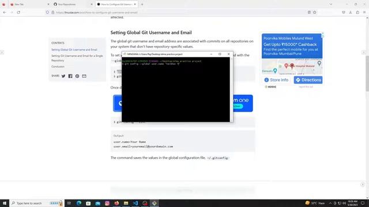Image resolution: width=369 pixels, height=207 pixels.
Task: Close the How to Configure Git Username tab
Action: 135,4
